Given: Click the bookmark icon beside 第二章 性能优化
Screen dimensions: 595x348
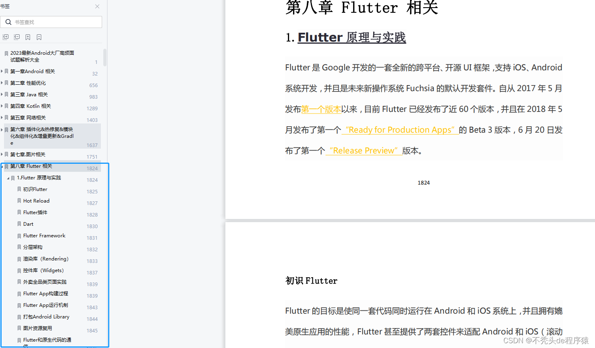Looking at the screenshot, I should pos(6,83).
